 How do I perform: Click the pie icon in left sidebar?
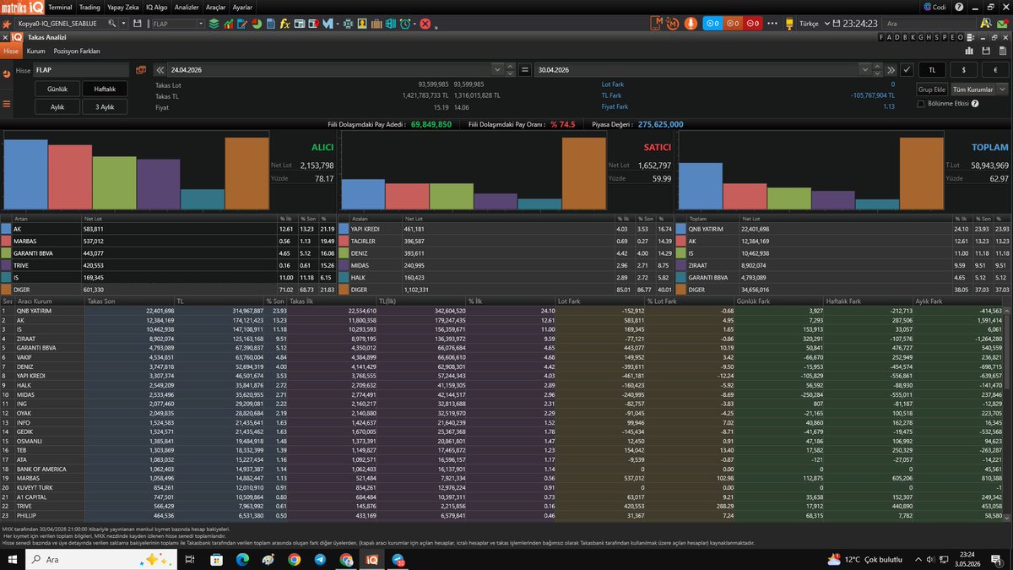6,73
